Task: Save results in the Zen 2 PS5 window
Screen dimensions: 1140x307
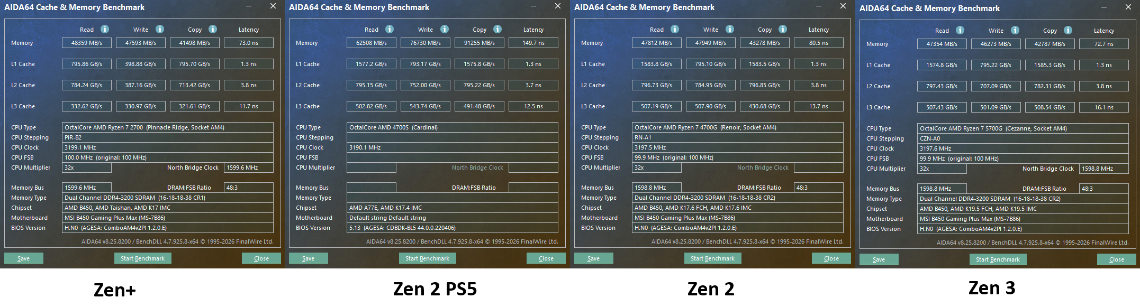Action: pos(309,258)
